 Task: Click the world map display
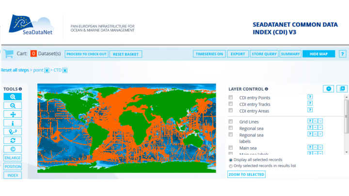[127, 128]
